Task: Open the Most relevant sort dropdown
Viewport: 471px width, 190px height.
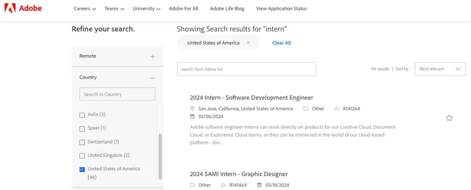Action: [440, 69]
